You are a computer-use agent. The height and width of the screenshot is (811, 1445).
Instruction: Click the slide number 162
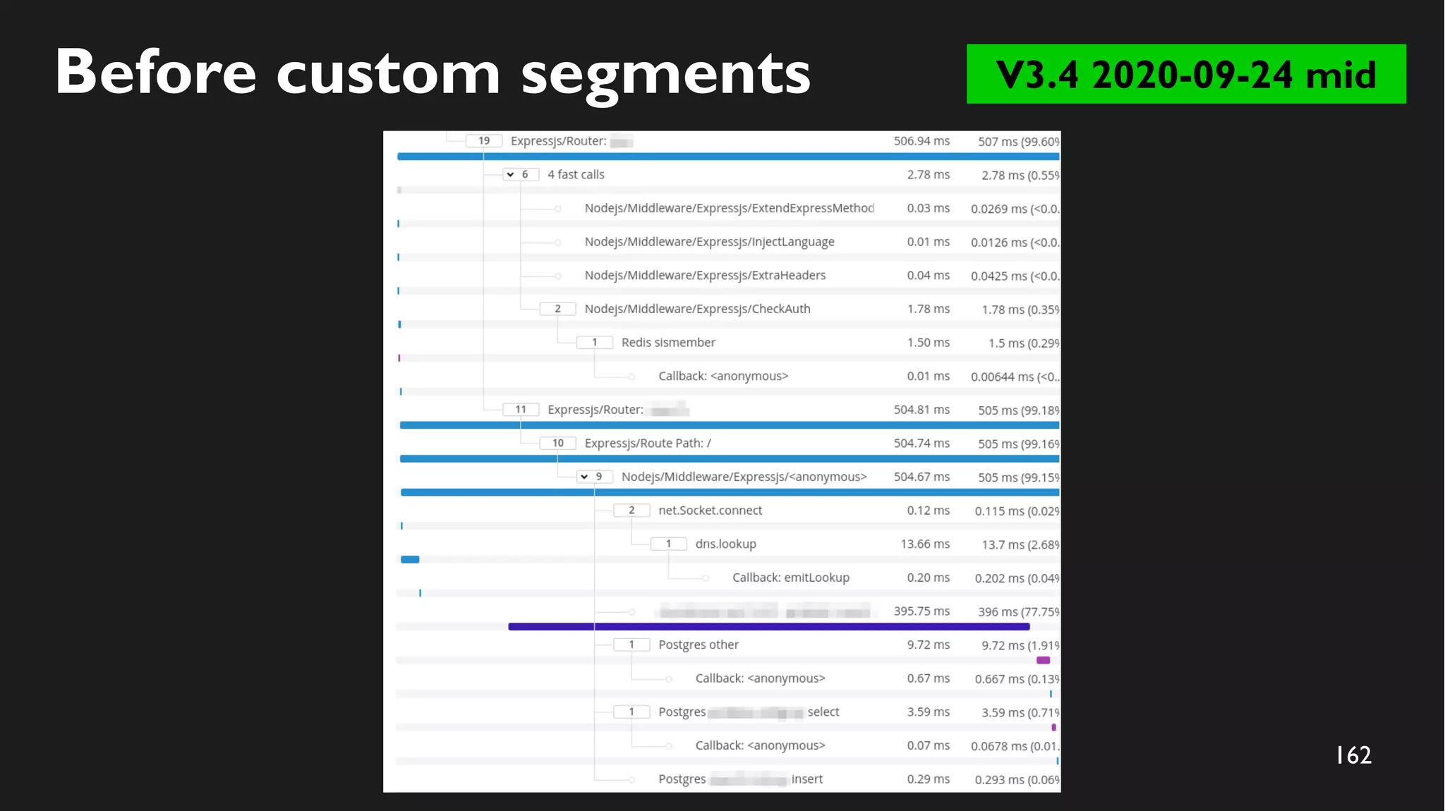click(x=1353, y=755)
